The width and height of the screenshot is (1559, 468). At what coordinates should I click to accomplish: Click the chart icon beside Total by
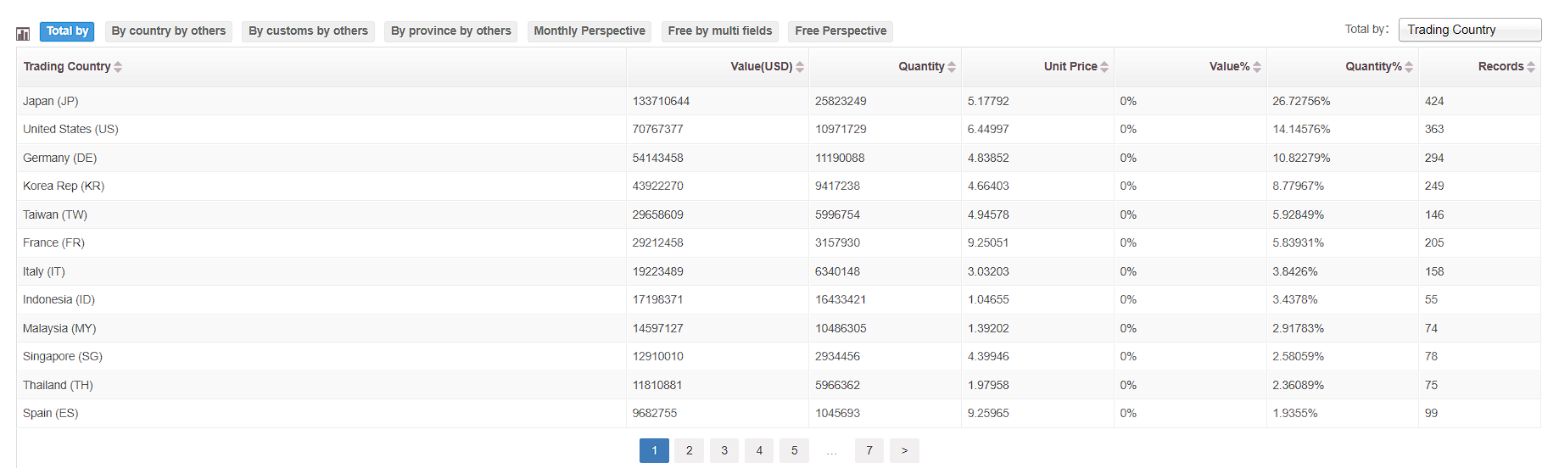23,34
